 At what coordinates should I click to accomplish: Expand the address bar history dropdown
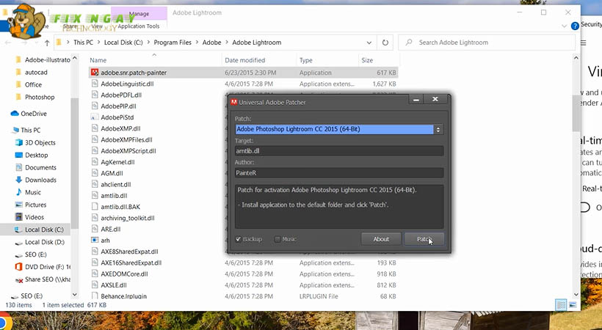[369, 43]
